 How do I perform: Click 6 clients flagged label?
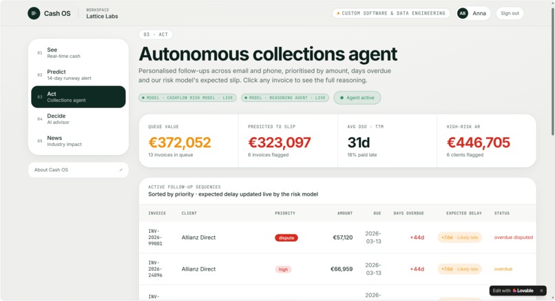click(465, 155)
